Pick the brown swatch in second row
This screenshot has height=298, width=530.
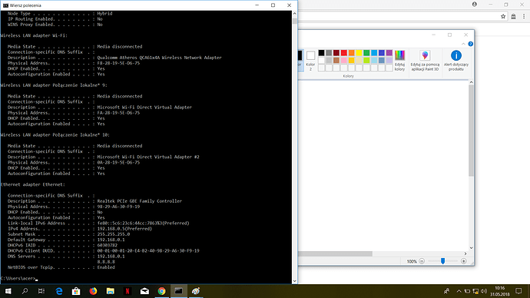[336, 60]
